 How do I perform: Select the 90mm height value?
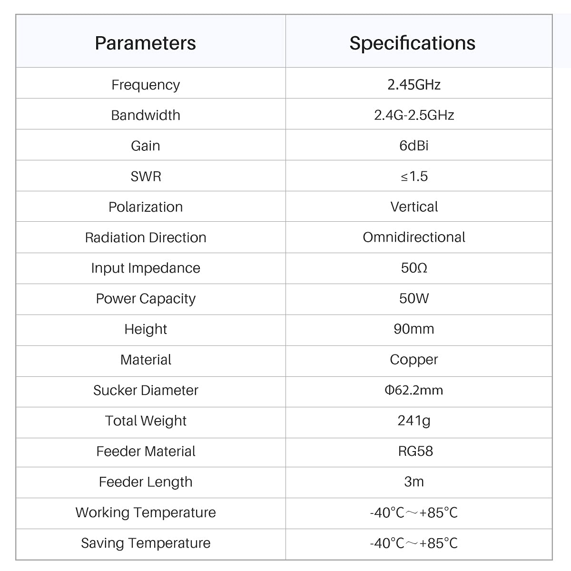click(x=414, y=329)
